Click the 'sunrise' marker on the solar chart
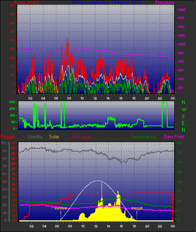196x232 pixels. click(61, 208)
